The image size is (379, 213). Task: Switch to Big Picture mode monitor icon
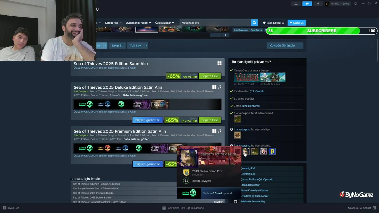coord(356,4)
